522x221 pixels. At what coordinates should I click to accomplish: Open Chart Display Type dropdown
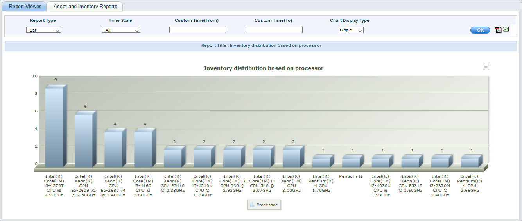pyautogui.click(x=350, y=30)
